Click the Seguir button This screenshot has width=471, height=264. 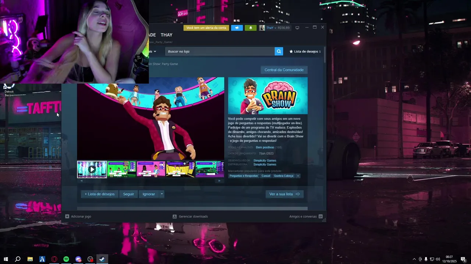click(x=128, y=194)
